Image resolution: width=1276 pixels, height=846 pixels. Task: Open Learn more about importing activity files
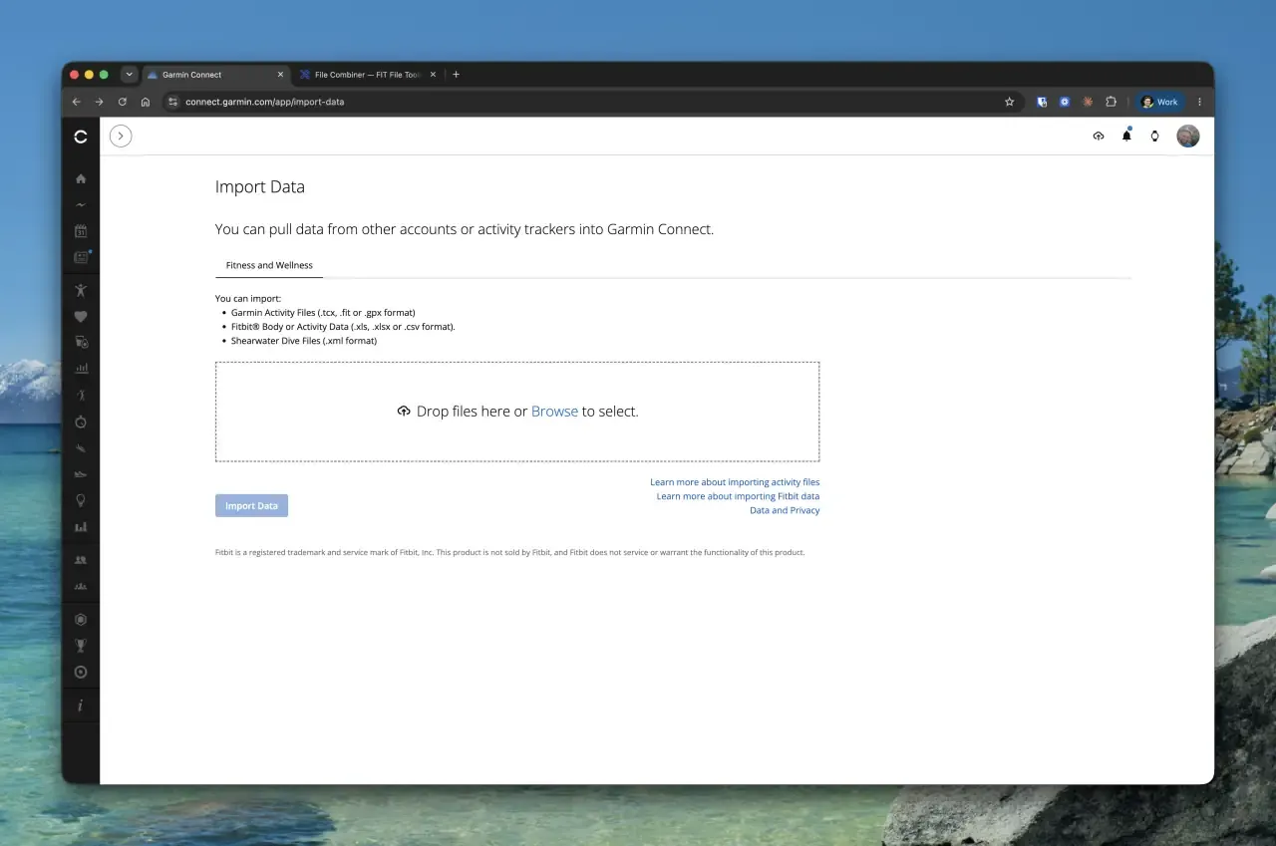click(735, 482)
